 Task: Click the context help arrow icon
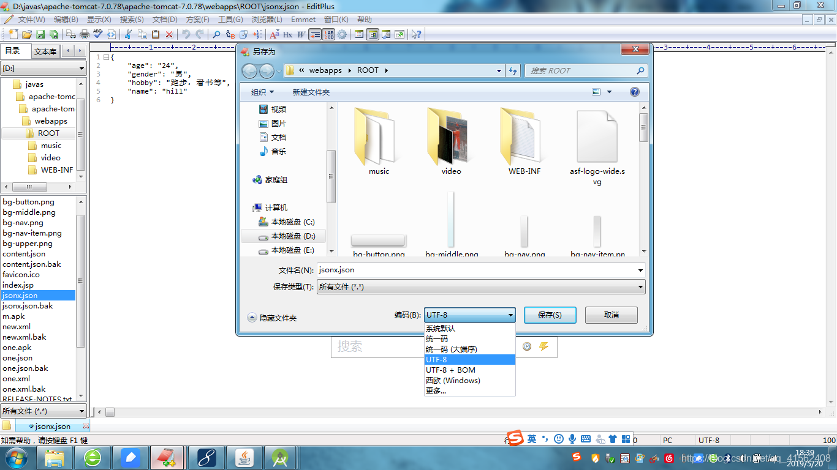click(x=416, y=34)
